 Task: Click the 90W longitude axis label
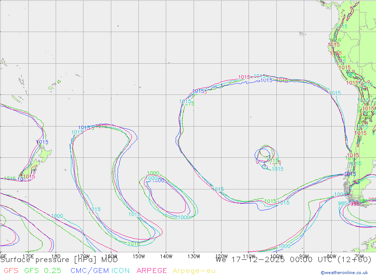click(304, 256)
